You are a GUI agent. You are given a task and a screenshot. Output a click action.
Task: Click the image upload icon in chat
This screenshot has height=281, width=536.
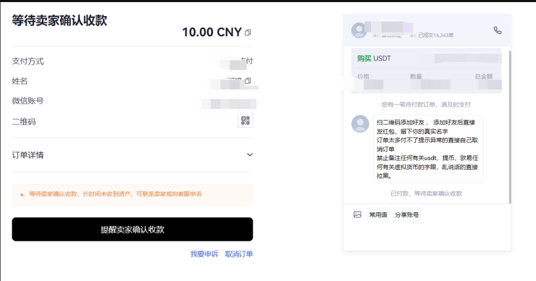click(x=357, y=214)
